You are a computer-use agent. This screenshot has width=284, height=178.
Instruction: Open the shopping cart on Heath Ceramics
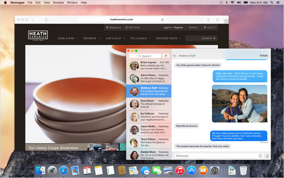click(x=209, y=27)
